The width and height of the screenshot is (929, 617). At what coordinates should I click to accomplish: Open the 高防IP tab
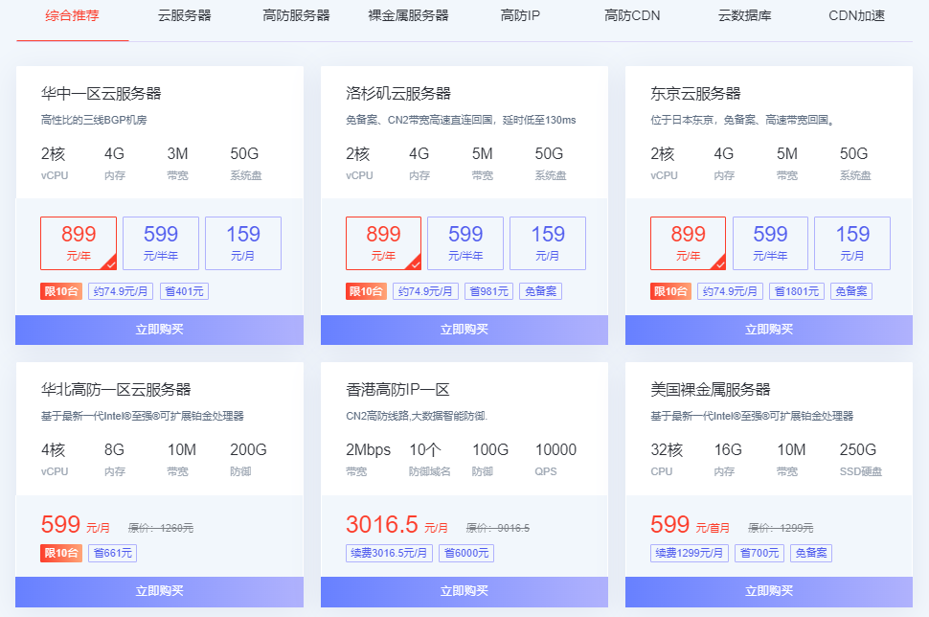point(520,16)
